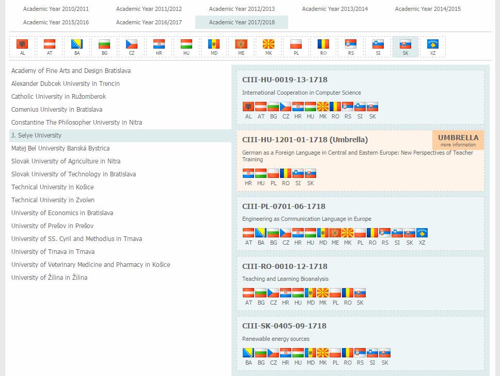Open Academy of Fine Arts and Design Bratislava
Image resolution: width=500 pixels, height=376 pixels.
tap(71, 70)
